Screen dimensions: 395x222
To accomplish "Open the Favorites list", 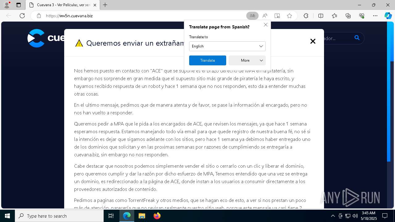I will pos(335,16).
